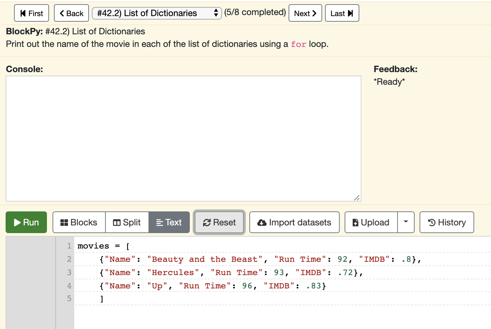The width and height of the screenshot is (491, 329).
Task: Click the Feedback heading
Action: [395, 69]
